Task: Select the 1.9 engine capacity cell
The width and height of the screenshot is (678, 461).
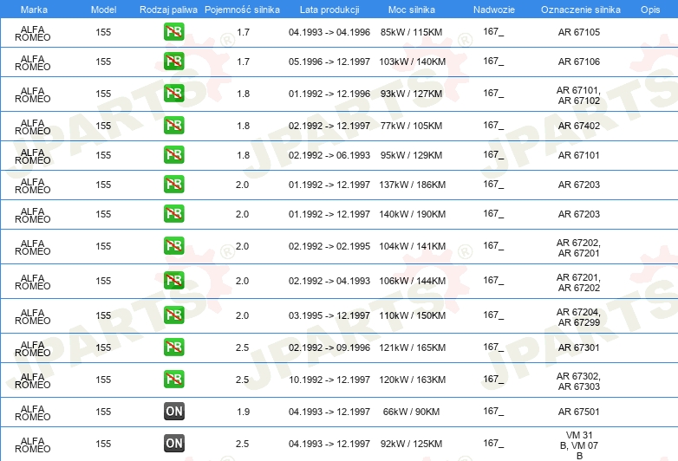Action: 243,412
